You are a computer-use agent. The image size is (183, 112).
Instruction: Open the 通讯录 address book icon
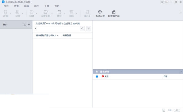point(87,12)
